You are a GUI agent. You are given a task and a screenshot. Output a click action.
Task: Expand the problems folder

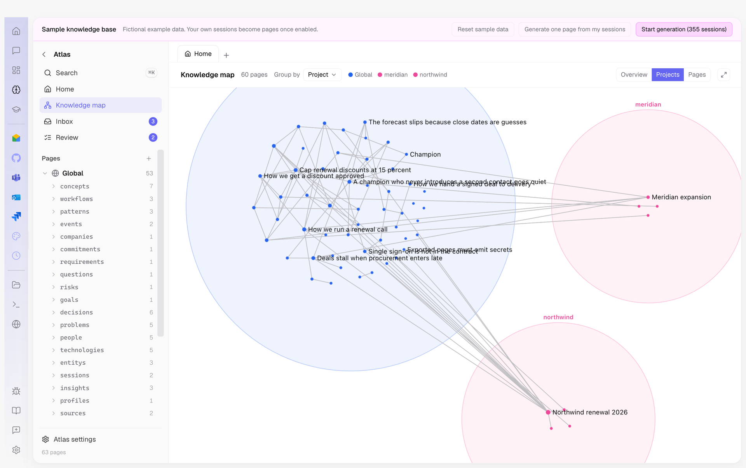click(x=53, y=325)
